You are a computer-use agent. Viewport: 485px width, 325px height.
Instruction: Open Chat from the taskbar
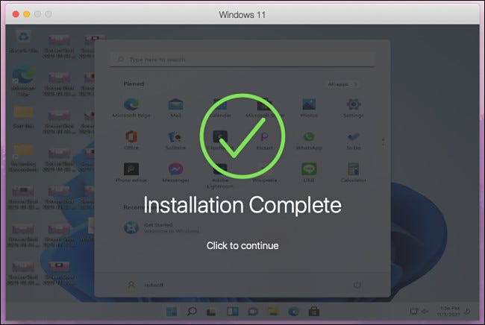[253, 312]
